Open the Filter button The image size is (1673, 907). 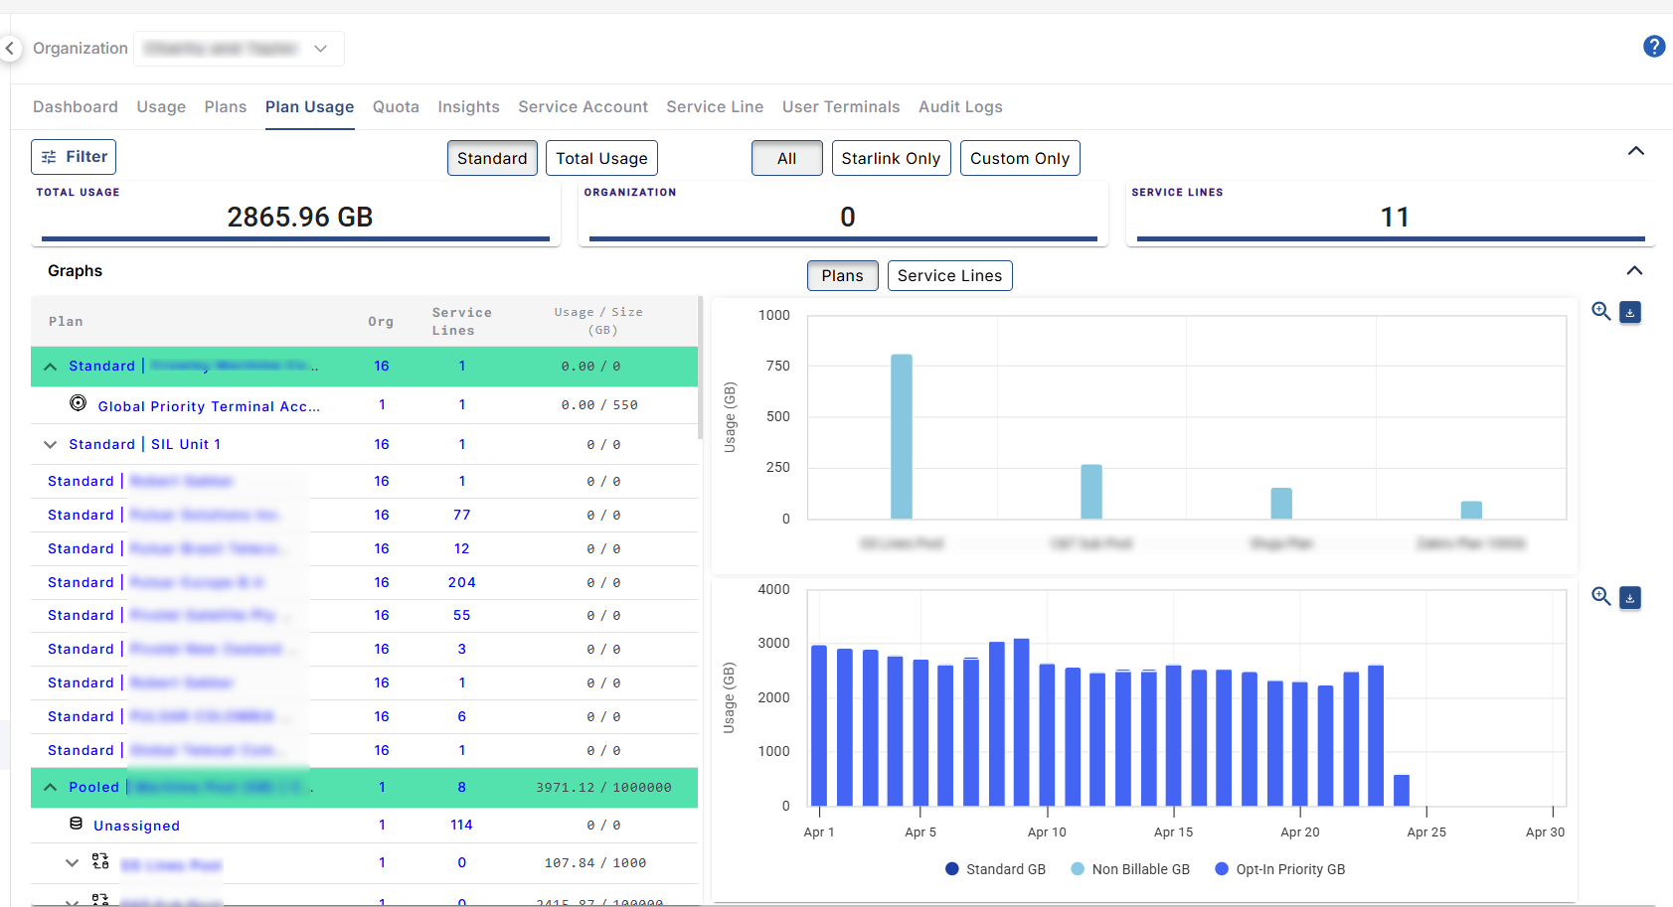(74, 157)
